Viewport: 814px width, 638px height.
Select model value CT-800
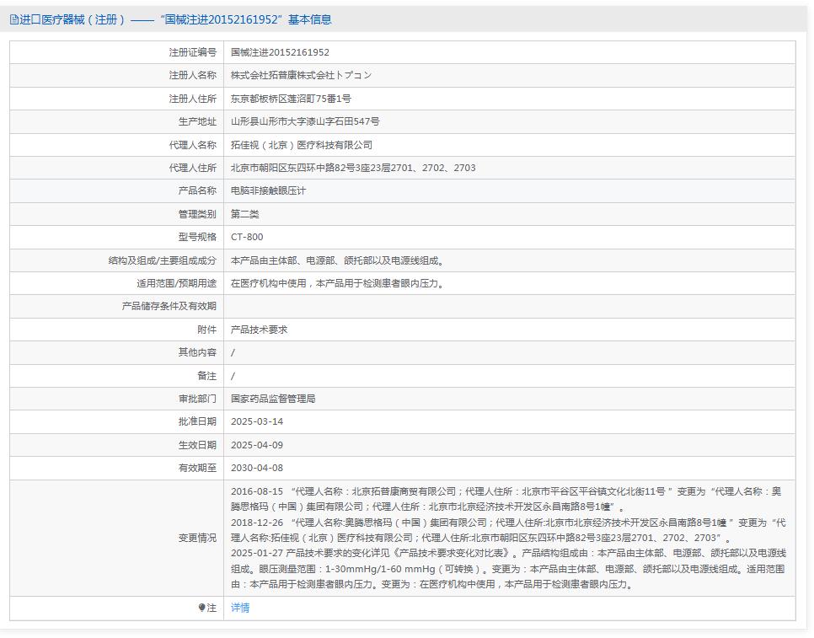(247, 237)
